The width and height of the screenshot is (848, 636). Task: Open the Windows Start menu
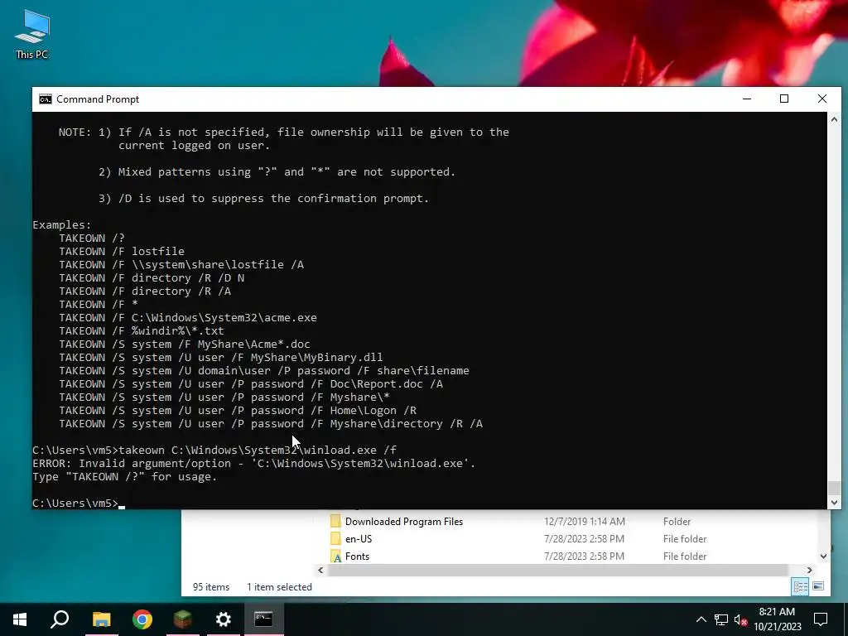coord(20,619)
